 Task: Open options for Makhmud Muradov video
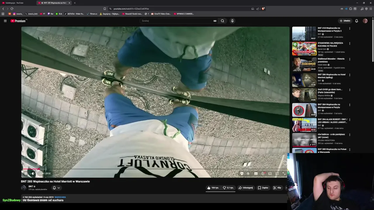point(349,59)
